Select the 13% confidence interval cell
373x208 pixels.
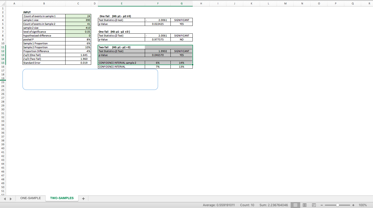pyautogui.click(x=182, y=67)
